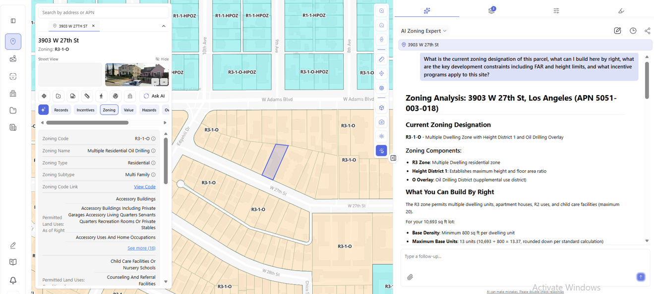This screenshot has height=294, width=654.
Task: Click the radar icon in parcel toolbar
Action: tap(116, 96)
